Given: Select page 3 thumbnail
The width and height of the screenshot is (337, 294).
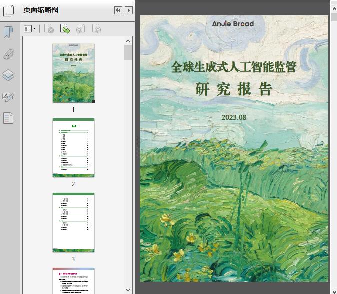Looking at the screenshot, I should pos(73,222).
